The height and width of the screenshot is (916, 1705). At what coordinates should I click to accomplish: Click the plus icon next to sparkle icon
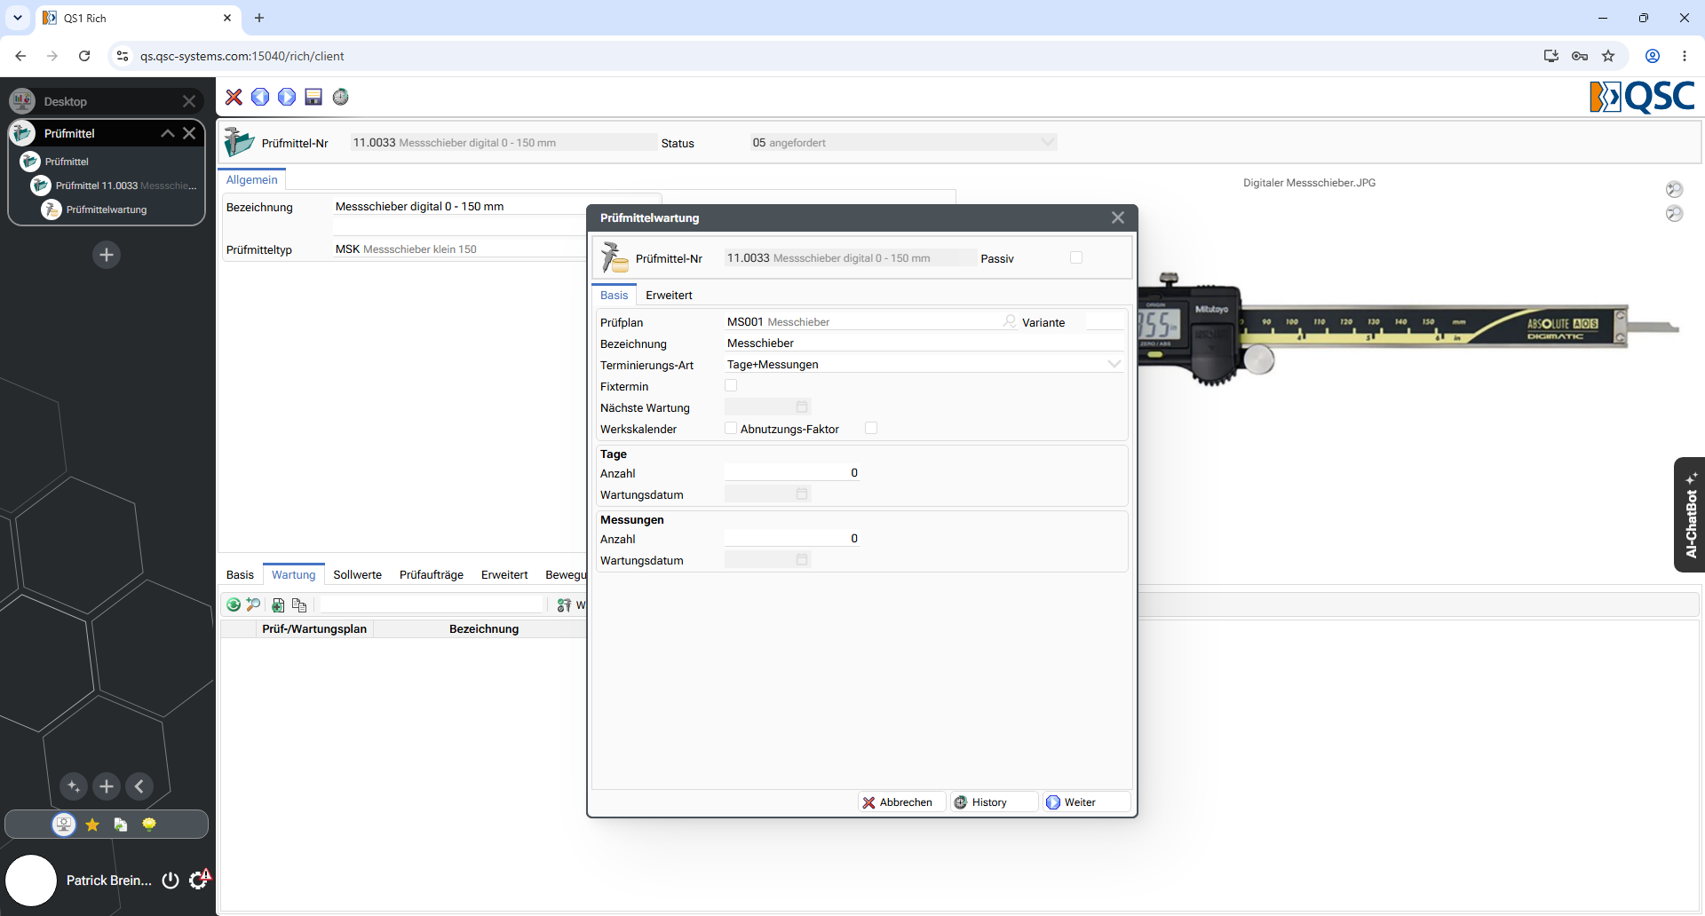tap(107, 786)
